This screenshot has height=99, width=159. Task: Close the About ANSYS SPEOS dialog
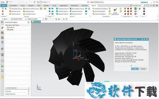147,39
